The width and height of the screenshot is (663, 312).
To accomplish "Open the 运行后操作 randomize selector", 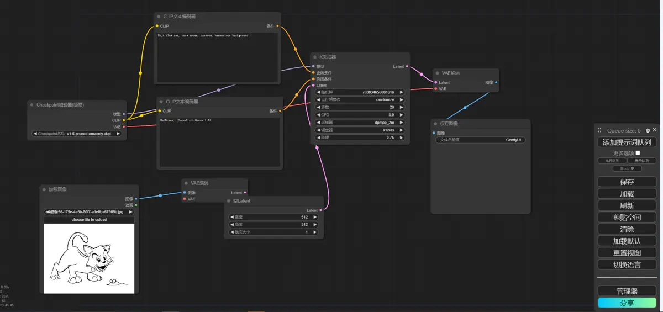I will [360, 100].
